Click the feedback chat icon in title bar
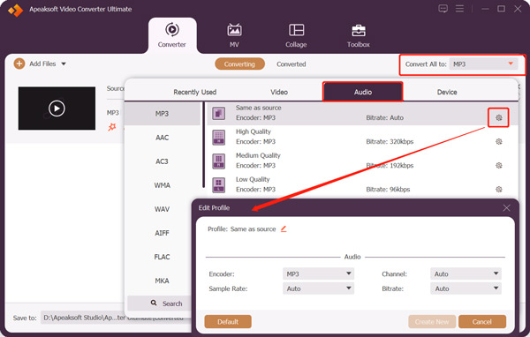 coord(443,9)
